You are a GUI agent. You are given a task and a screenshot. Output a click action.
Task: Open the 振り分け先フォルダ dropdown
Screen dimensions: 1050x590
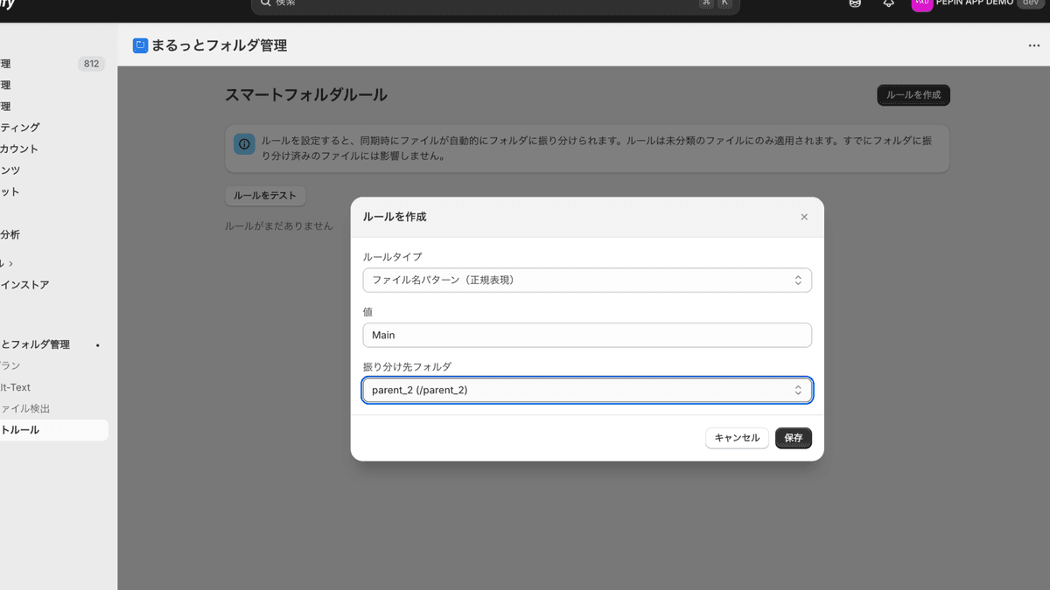586,390
